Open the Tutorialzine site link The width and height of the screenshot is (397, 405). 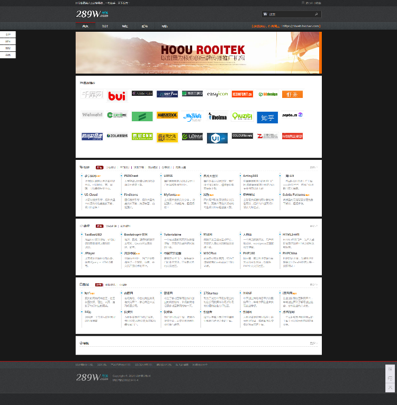pos(172,235)
